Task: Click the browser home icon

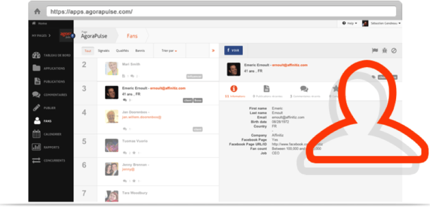Action: [x=37, y=11]
